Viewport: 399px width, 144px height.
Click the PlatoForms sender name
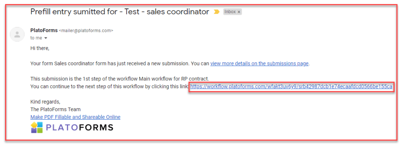(44, 30)
